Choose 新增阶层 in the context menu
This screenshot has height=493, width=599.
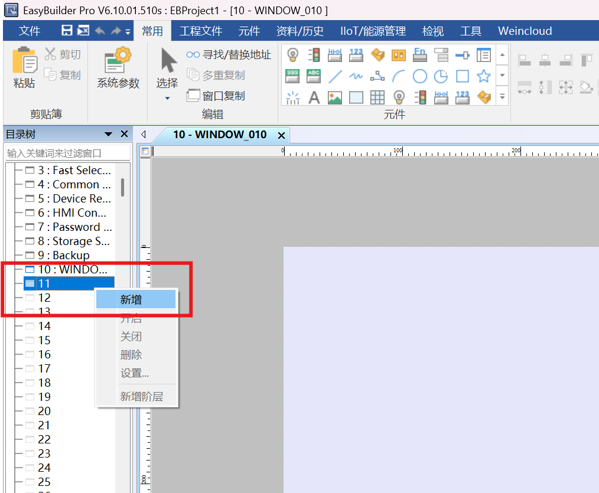(136, 396)
